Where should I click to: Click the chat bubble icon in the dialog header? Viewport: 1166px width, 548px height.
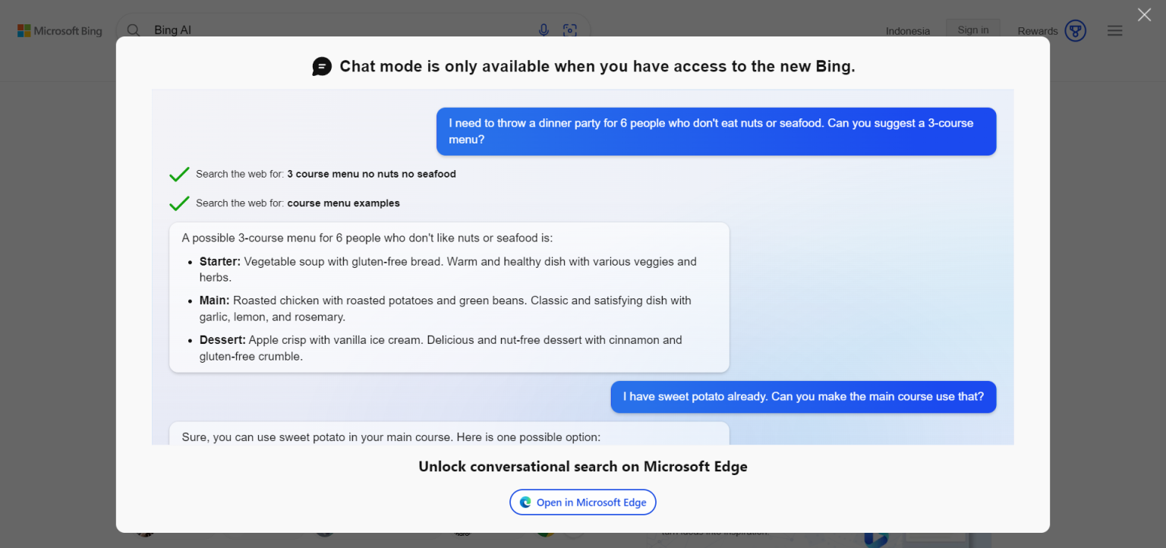click(x=322, y=66)
